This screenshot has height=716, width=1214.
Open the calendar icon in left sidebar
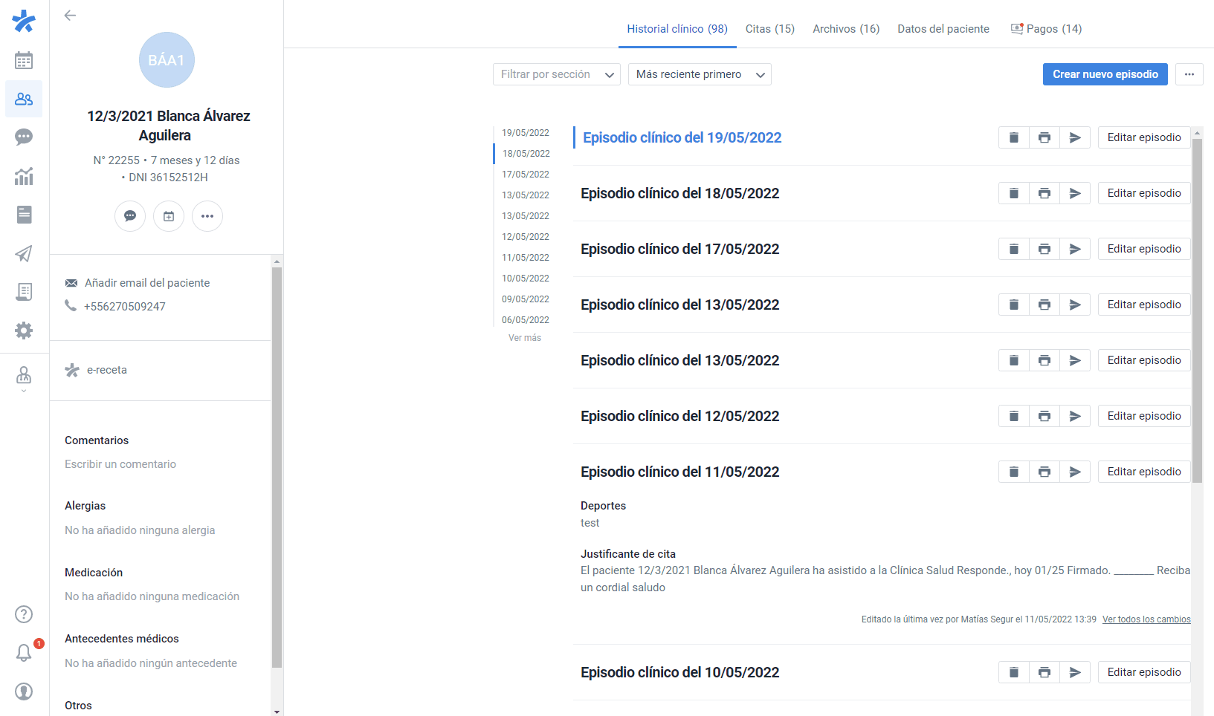[24, 60]
